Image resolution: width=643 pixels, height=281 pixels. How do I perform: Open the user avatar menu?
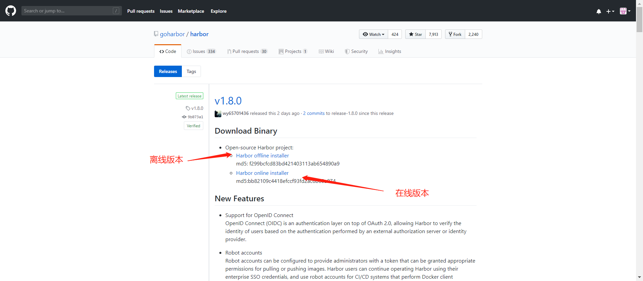[x=625, y=11]
